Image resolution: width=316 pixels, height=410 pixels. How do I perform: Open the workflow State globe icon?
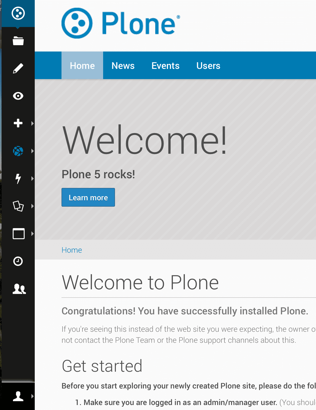[x=18, y=151]
